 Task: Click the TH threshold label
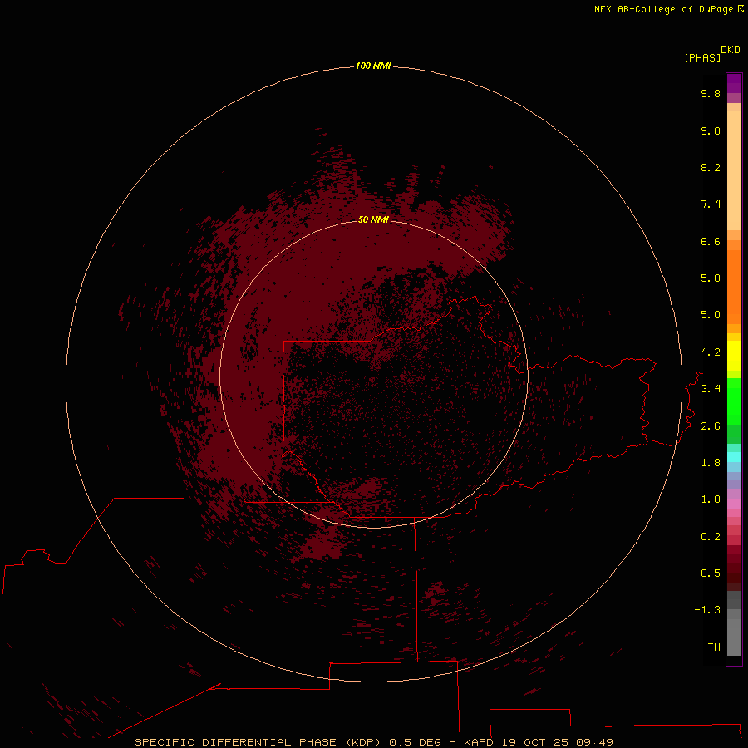[x=714, y=647]
